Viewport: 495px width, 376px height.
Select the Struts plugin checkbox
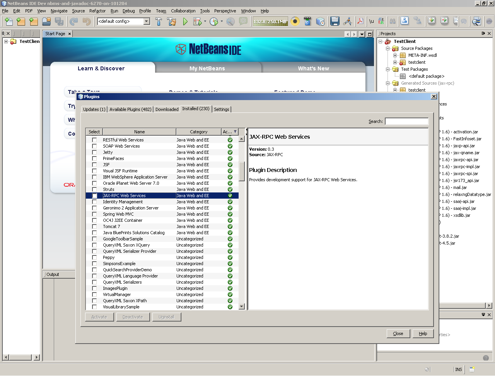(x=94, y=189)
